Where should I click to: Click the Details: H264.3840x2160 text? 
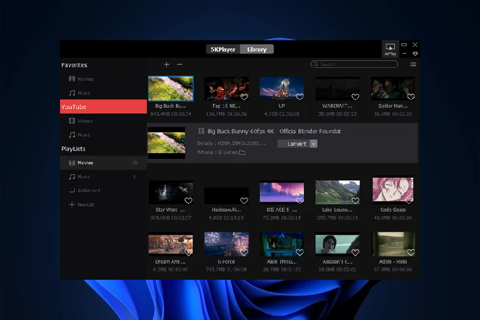[231, 143]
